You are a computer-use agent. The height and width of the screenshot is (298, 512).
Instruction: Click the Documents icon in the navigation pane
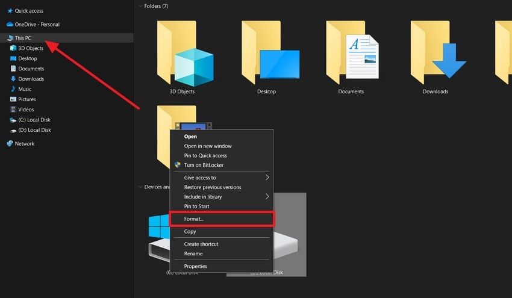coord(13,69)
